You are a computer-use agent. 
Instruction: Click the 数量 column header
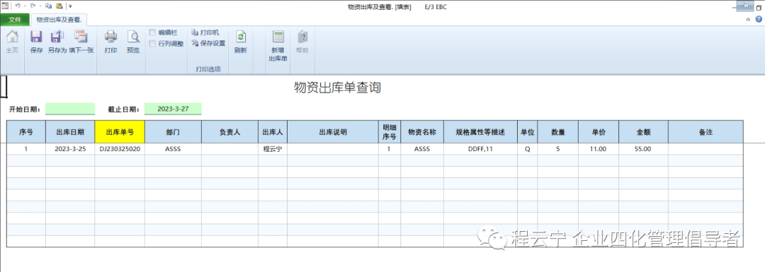[558, 132]
